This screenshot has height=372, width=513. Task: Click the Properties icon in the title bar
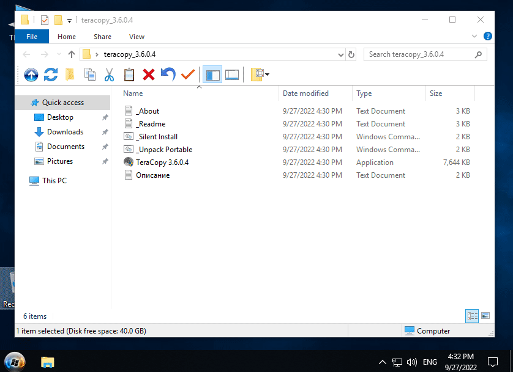click(45, 20)
